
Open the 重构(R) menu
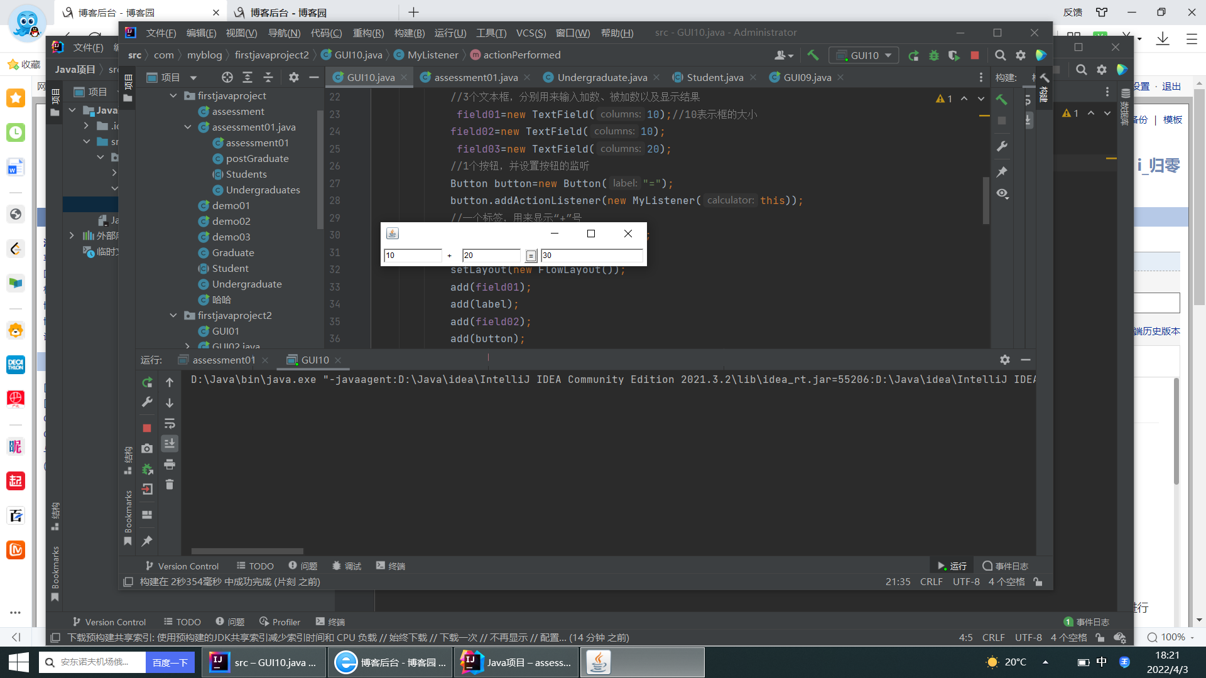pos(368,33)
